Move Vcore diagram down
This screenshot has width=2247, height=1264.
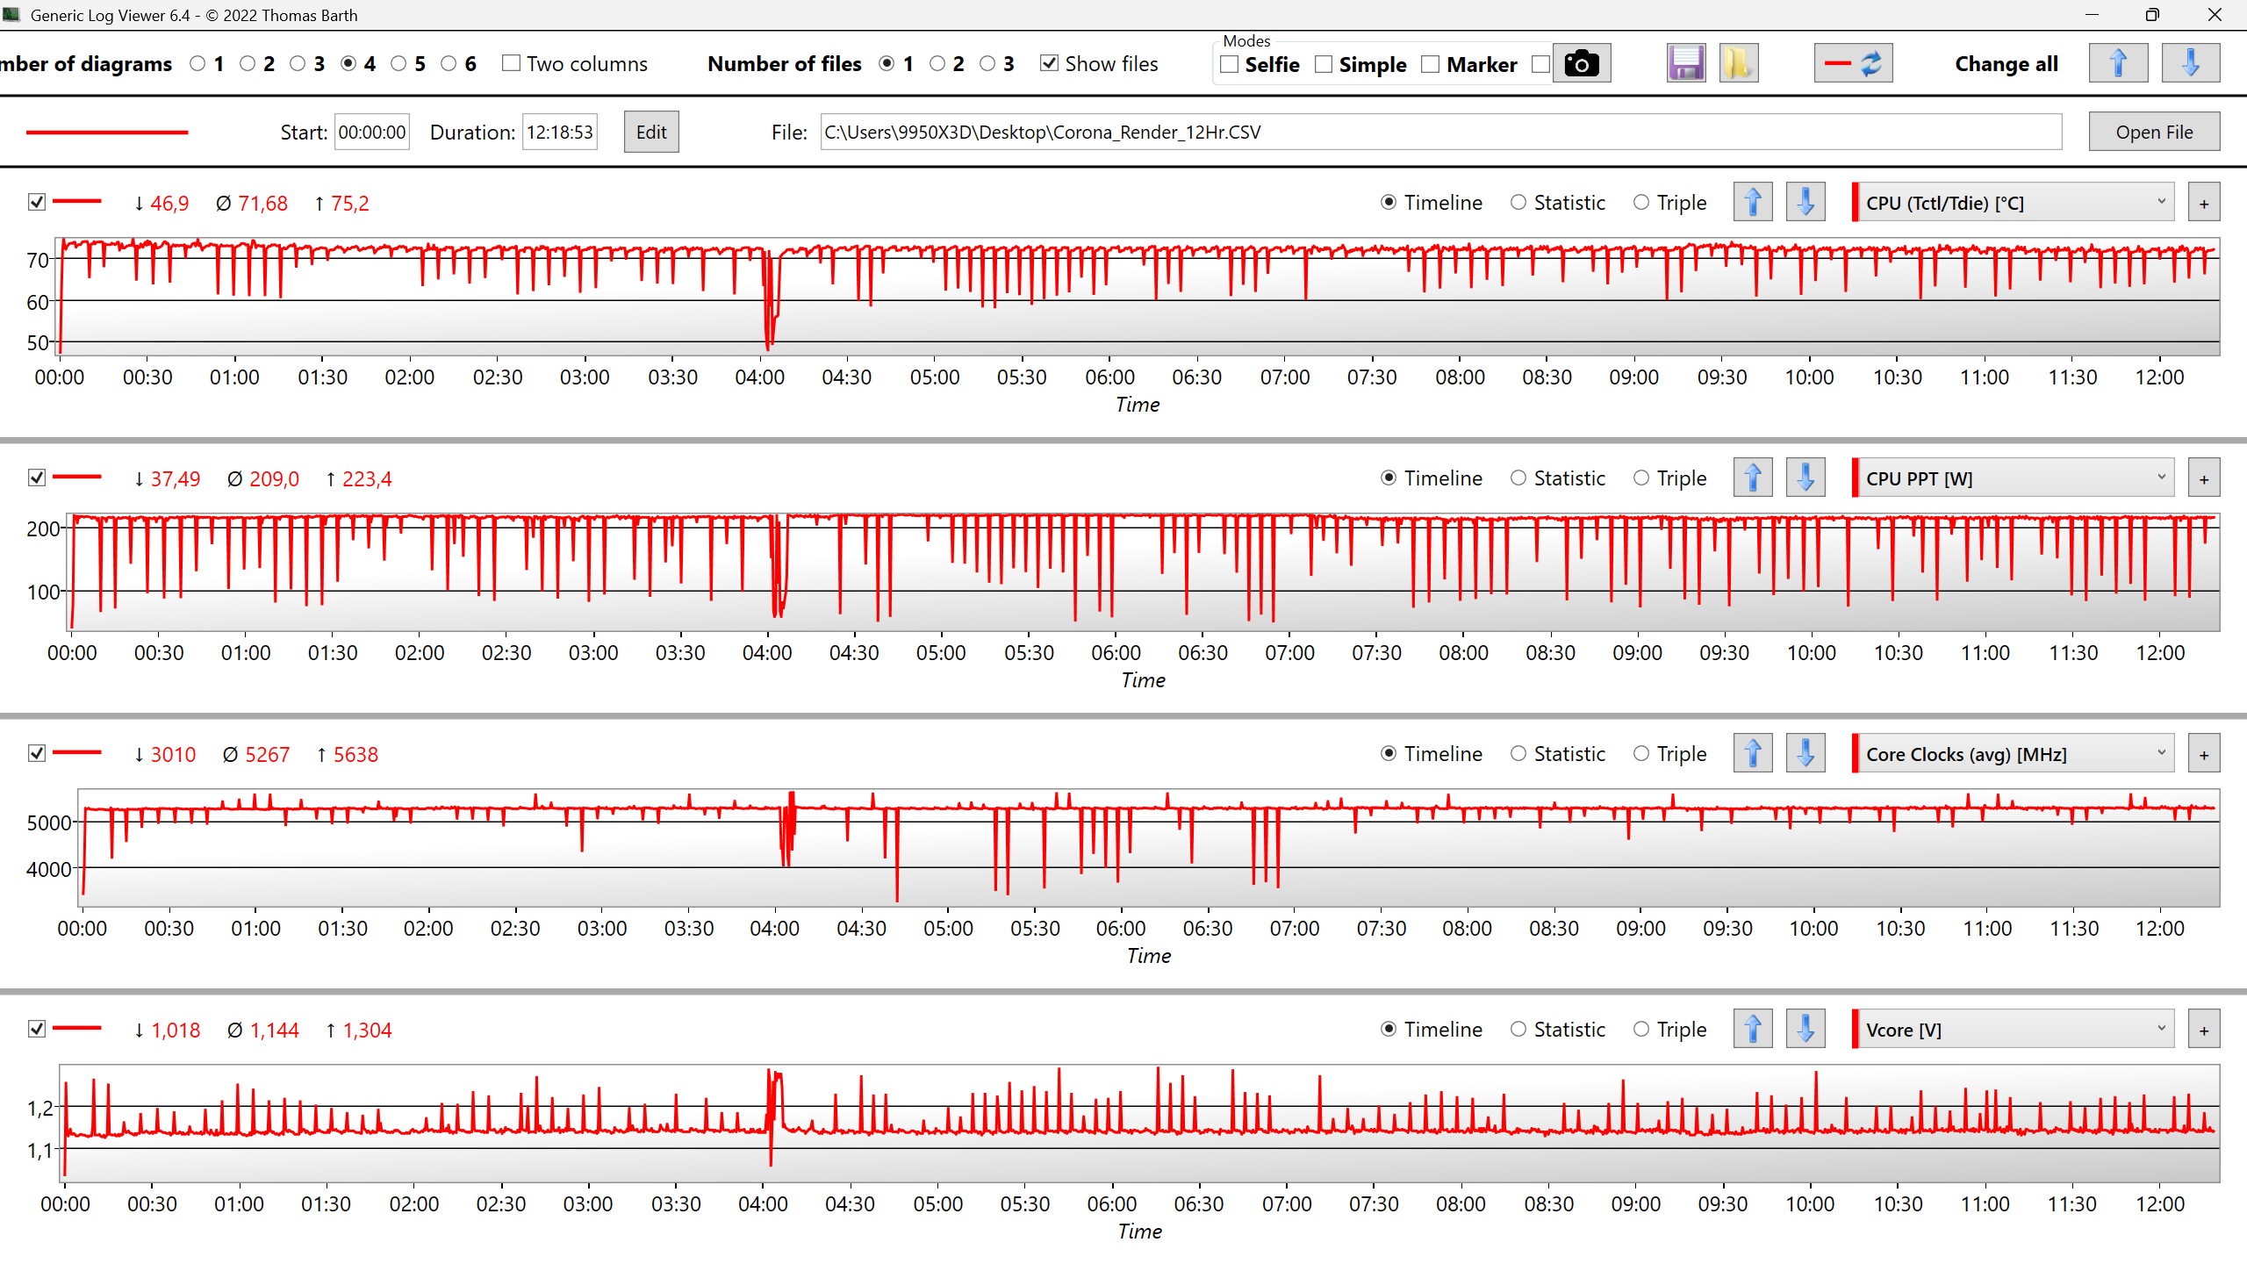(x=1805, y=1030)
